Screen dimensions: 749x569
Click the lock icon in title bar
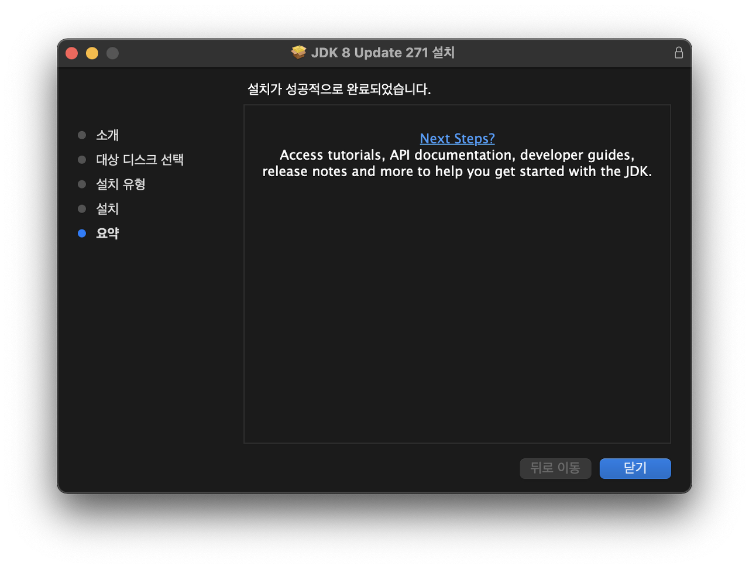679,53
